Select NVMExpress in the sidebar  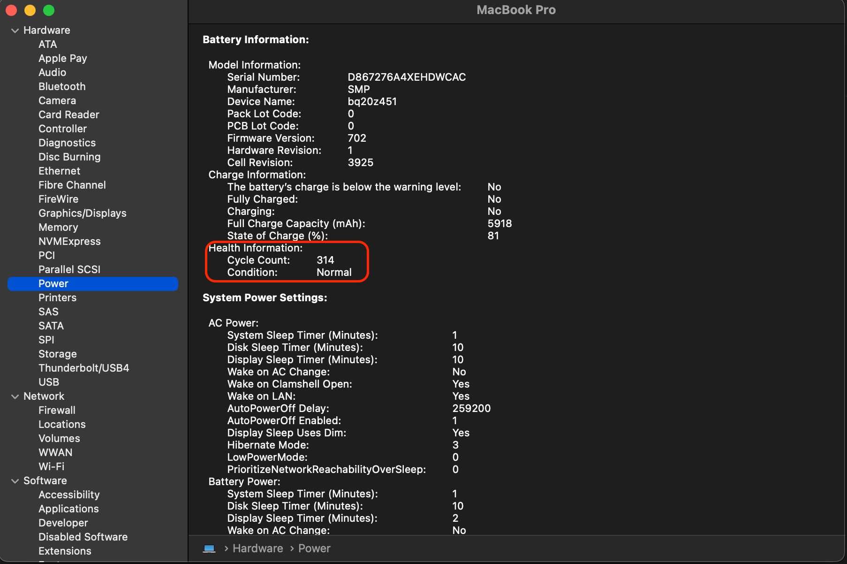tap(70, 242)
